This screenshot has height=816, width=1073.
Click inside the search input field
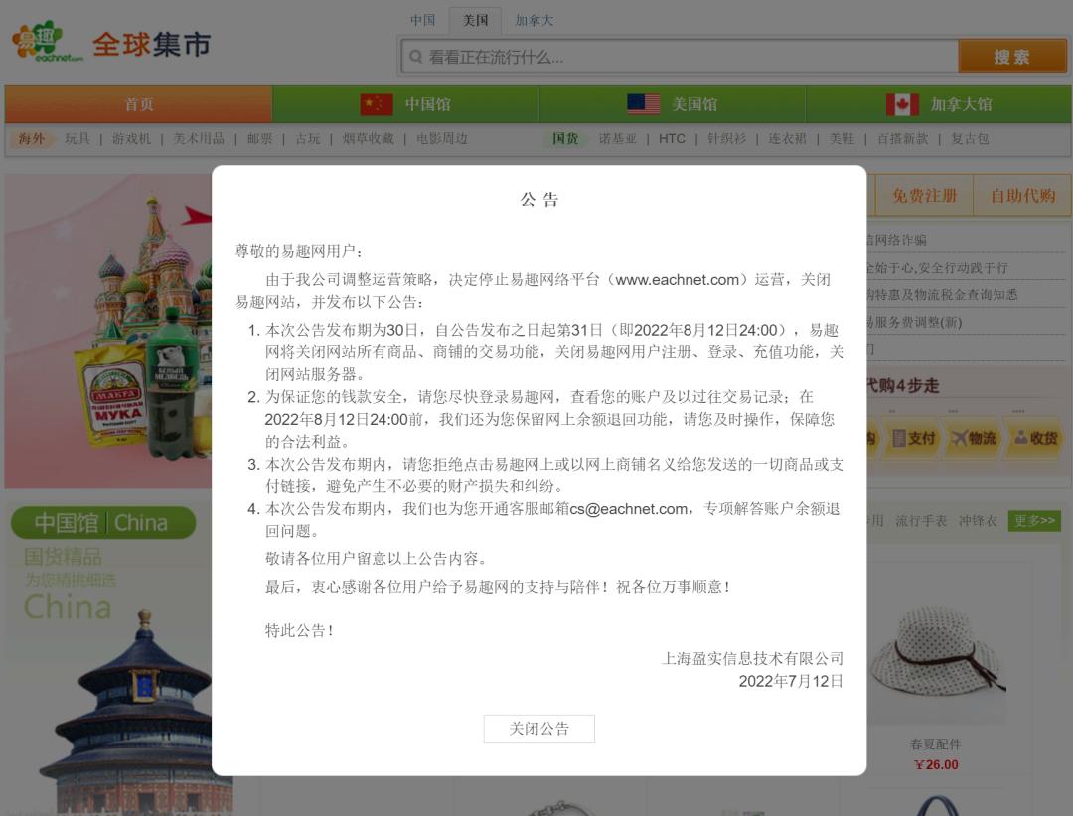point(646,57)
